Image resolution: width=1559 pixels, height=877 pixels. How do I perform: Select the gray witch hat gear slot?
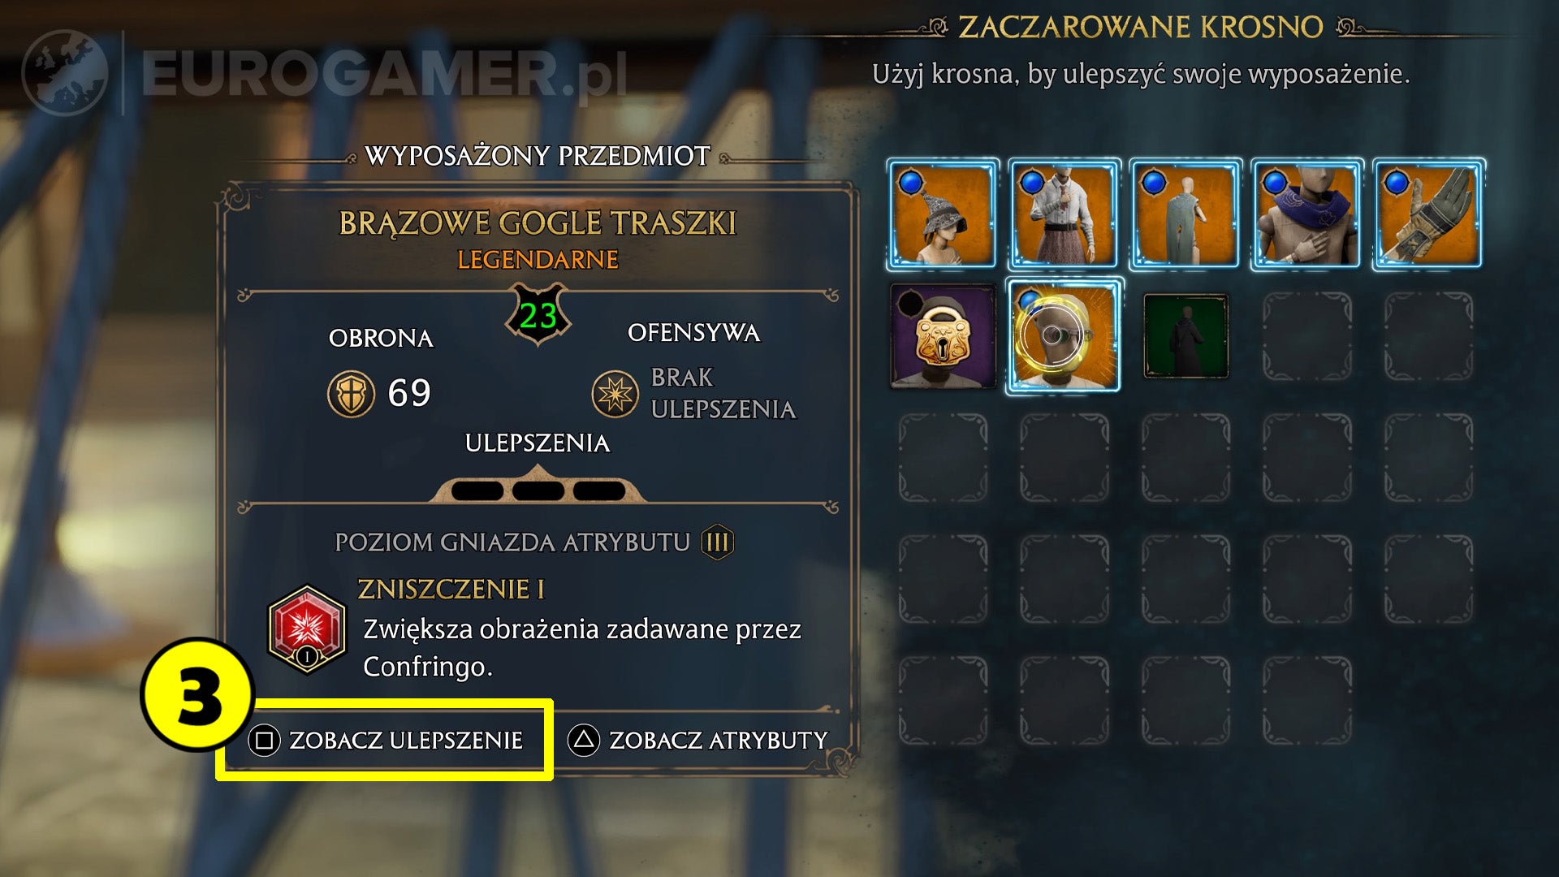(943, 214)
